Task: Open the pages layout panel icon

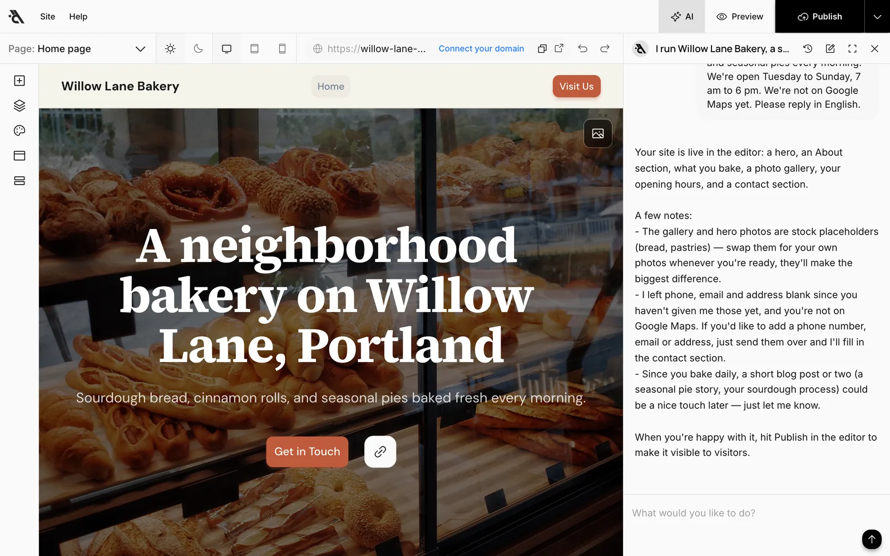Action: (19, 156)
